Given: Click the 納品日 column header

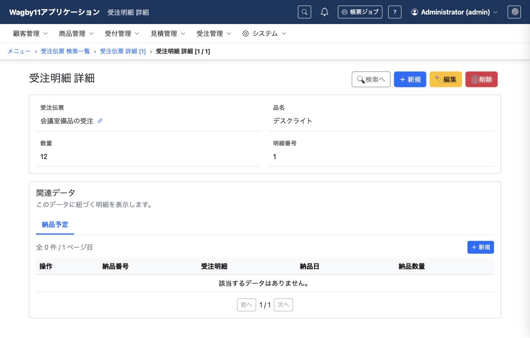Looking at the screenshot, I should click(x=310, y=266).
